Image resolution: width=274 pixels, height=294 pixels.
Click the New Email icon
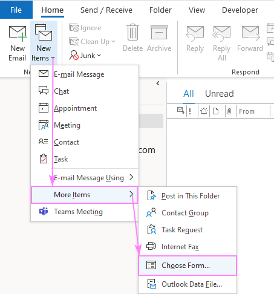[x=18, y=33]
